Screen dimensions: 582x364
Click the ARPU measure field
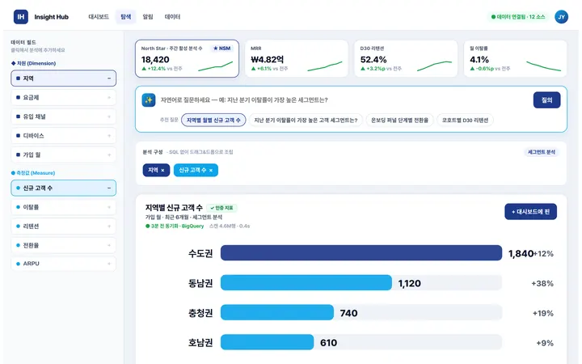coord(64,264)
